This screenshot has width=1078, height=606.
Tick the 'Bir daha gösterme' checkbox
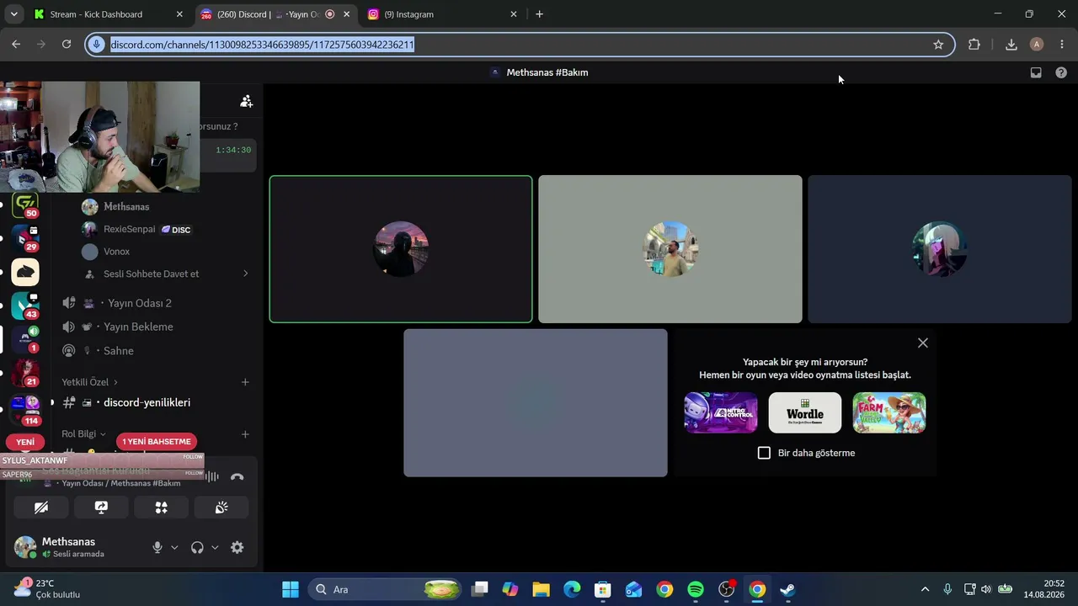tap(764, 453)
